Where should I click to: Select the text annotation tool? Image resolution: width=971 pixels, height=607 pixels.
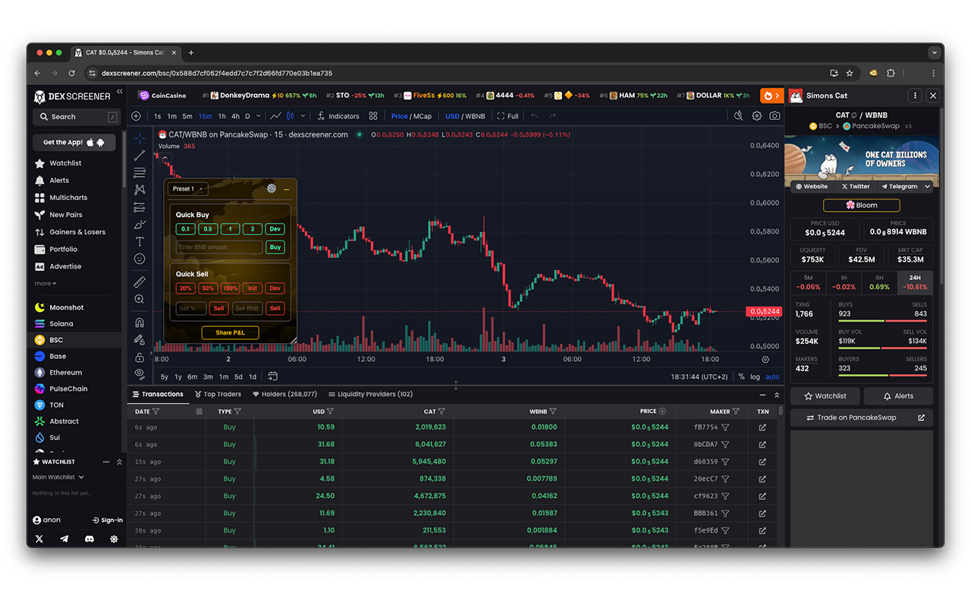(x=140, y=242)
